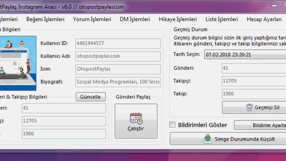286x161 pixels.
Task: Click the Tarih Seçin label
Action: [186, 54]
